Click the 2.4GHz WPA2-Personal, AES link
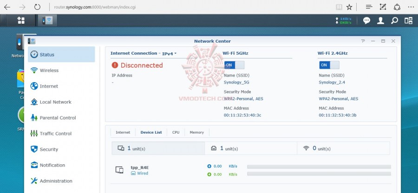 (x=338, y=99)
